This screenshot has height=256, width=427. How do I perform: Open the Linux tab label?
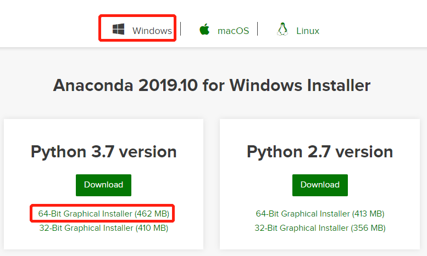pos(308,31)
